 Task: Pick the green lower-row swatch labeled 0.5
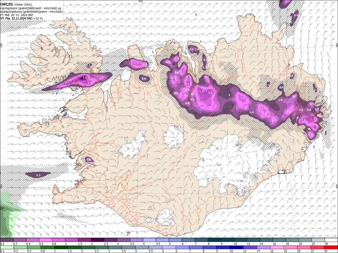(x=34, y=247)
